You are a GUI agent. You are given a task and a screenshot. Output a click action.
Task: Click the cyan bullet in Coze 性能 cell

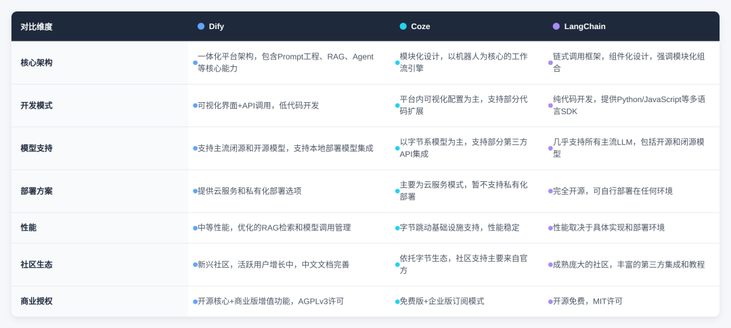398,228
